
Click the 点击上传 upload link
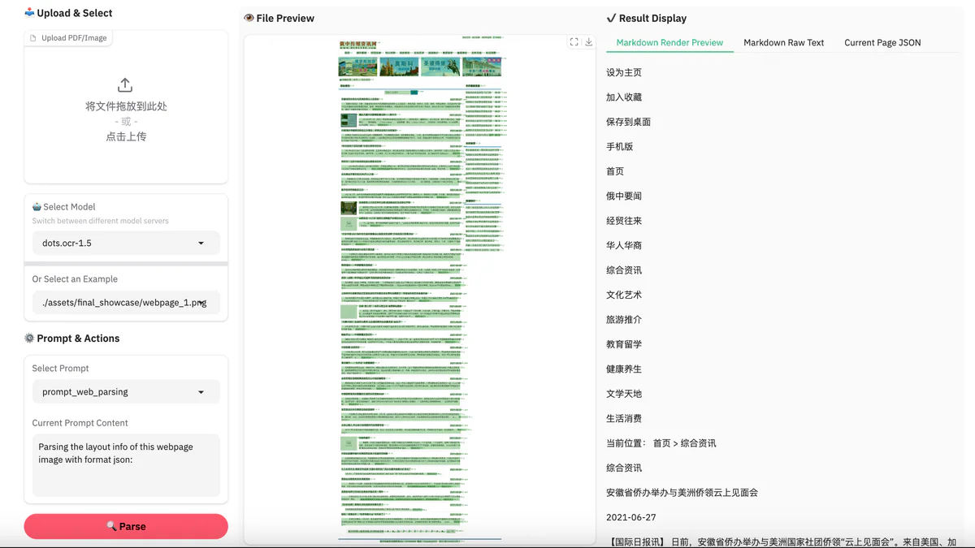(125, 136)
